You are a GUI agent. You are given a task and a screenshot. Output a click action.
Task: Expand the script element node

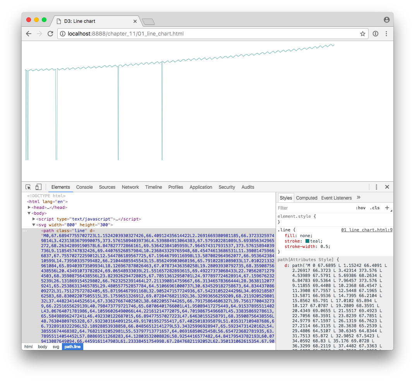point(34,219)
